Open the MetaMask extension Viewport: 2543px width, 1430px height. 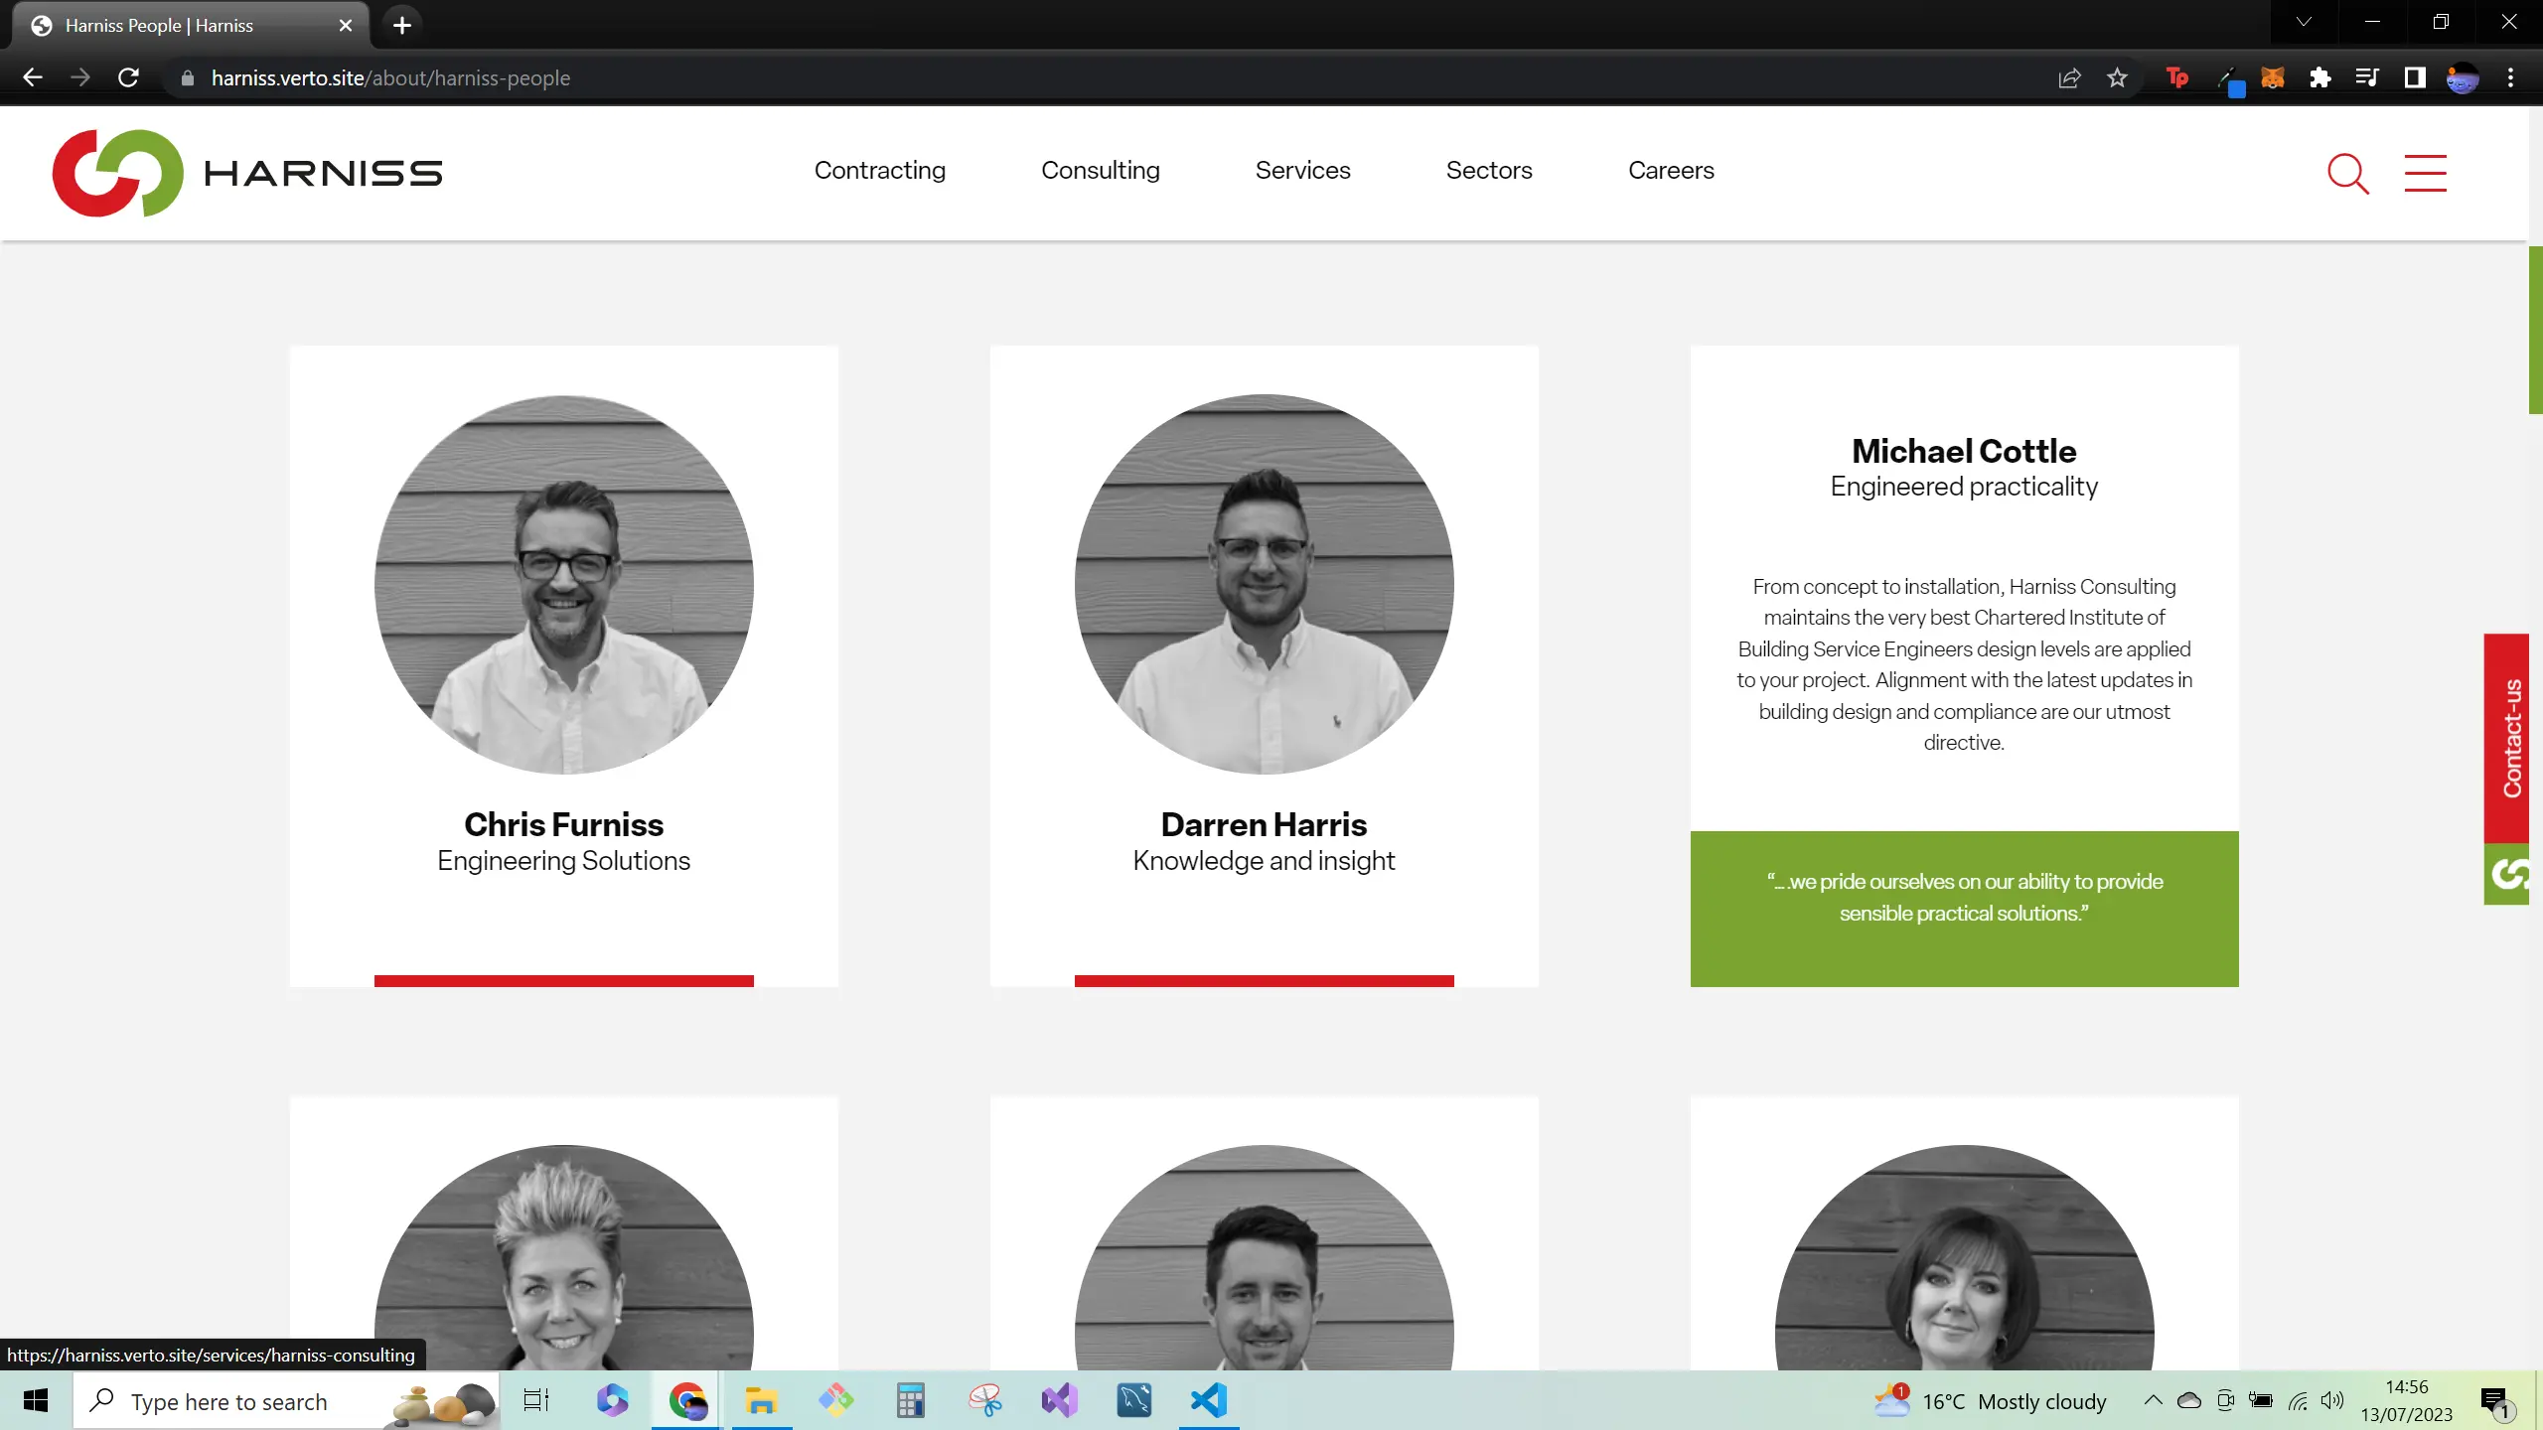click(x=2273, y=77)
